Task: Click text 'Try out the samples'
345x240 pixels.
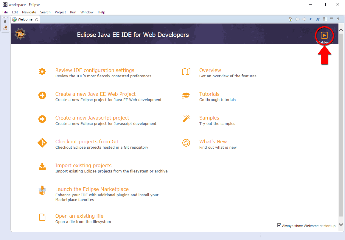Action: pyautogui.click(x=217, y=124)
